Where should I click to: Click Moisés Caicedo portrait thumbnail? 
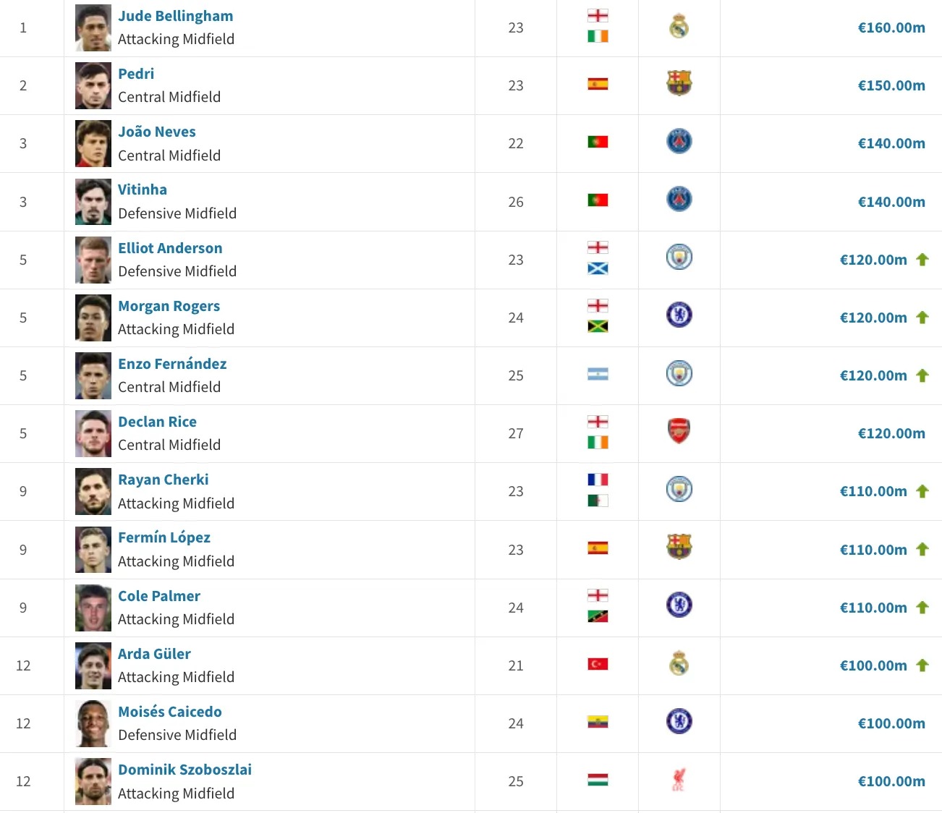[93, 723]
